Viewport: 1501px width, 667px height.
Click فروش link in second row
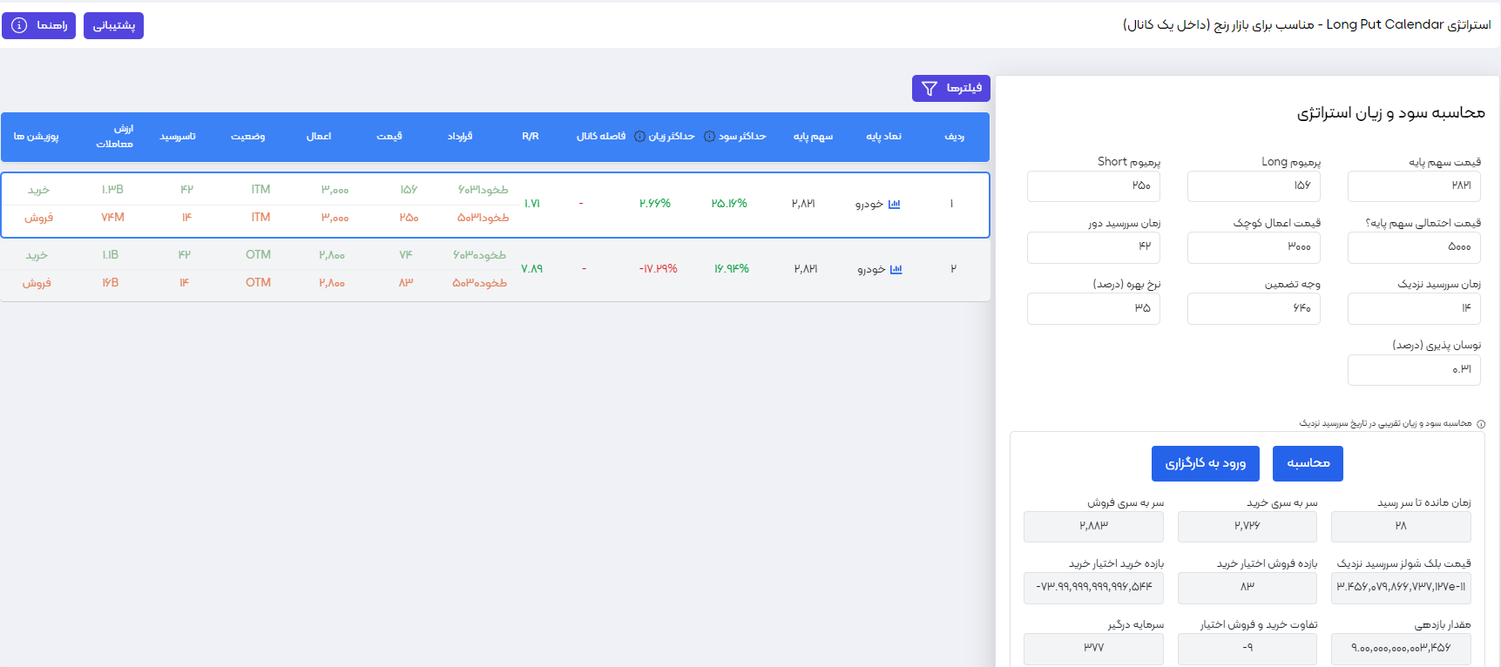point(37,283)
